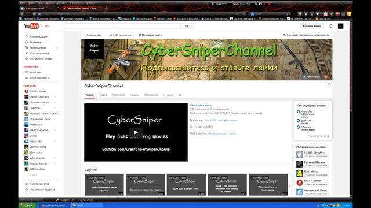This screenshot has height=208, width=371.
Task: Open Мой канал in sidebar
Action: point(36,42)
